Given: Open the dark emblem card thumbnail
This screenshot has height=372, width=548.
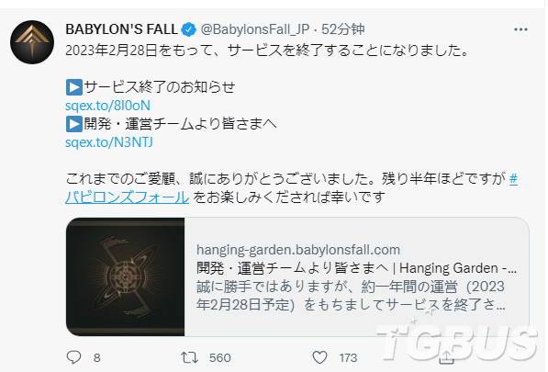Looking at the screenshot, I should tap(126, 276).
